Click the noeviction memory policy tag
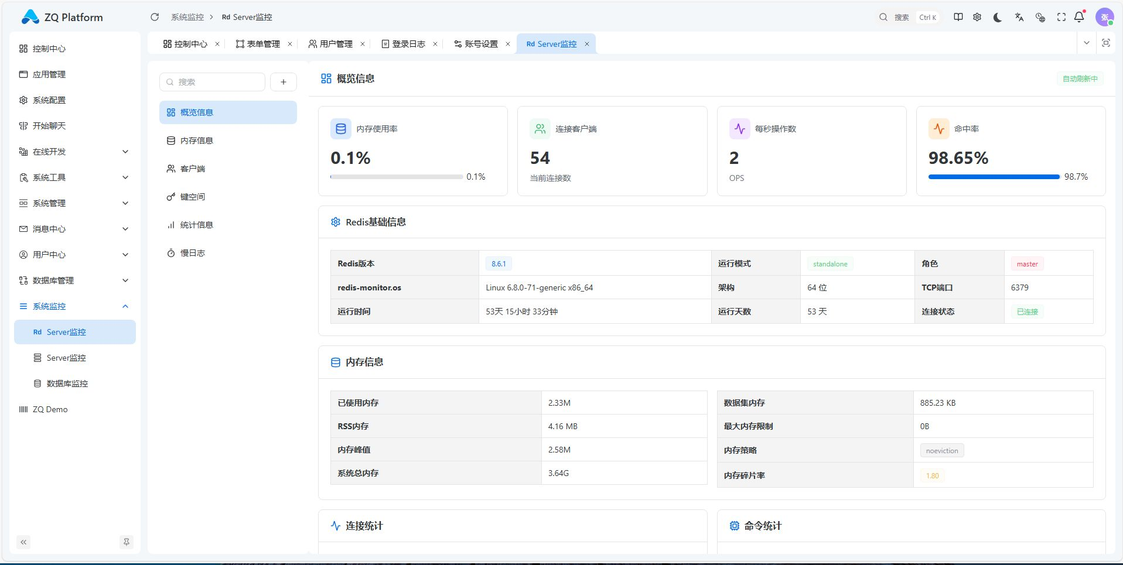The width and height of the screenshot is (1123, 565). [x=942, y=451]
